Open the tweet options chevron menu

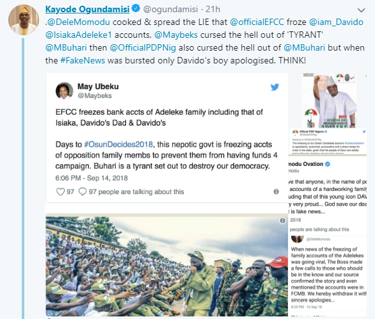coord(361,10)
